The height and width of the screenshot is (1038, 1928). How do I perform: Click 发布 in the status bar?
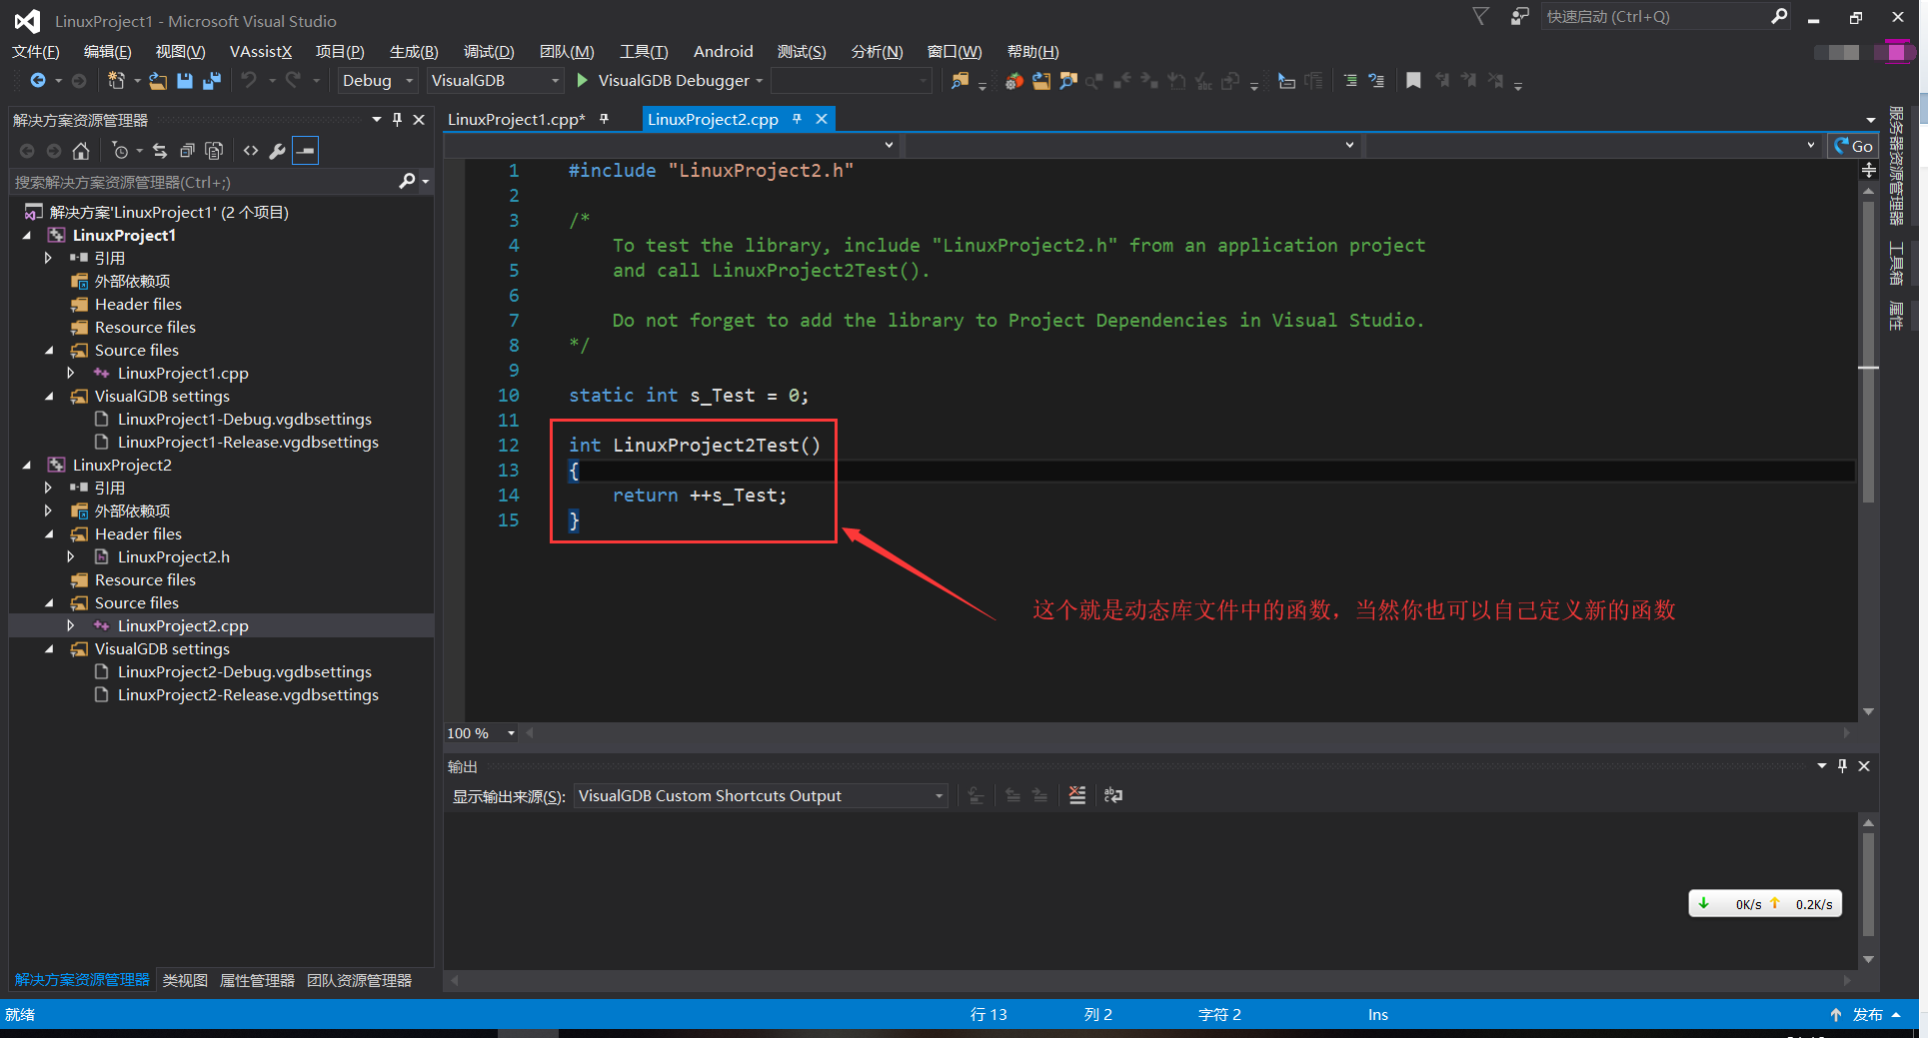[x=1867, y=1014]
